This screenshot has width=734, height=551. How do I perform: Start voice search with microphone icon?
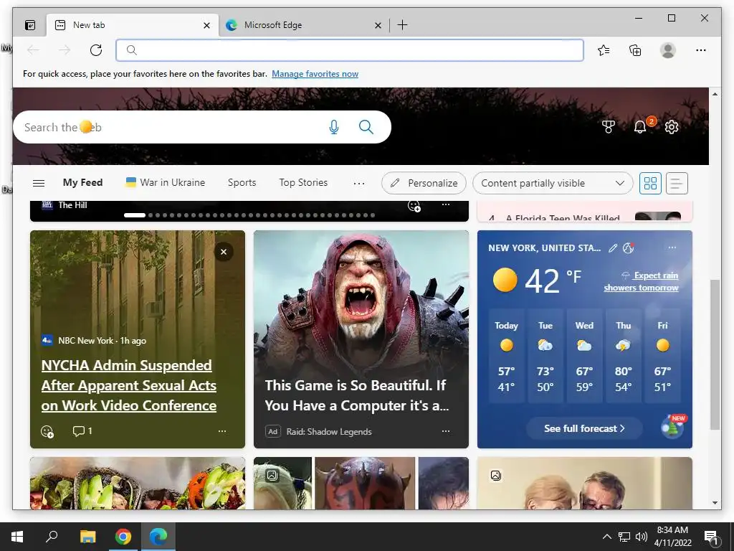334,127
